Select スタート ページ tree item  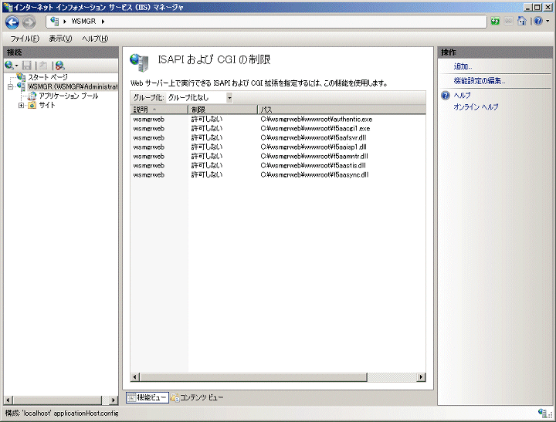pos(48,77)
